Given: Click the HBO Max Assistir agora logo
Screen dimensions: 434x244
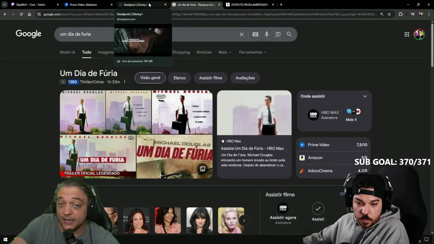Looking at the screenshot, I should click(283, 208).
